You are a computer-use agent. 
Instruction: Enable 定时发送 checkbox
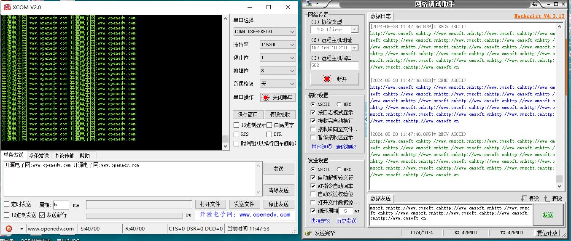click(x=6, y=204)
